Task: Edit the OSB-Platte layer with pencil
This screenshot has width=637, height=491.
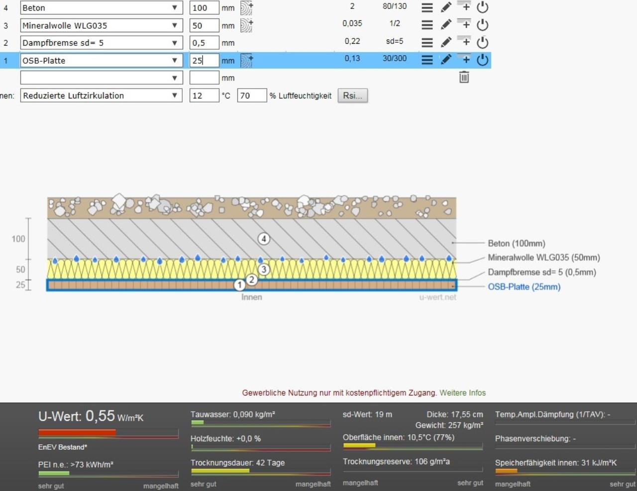Action: [446, 59]
